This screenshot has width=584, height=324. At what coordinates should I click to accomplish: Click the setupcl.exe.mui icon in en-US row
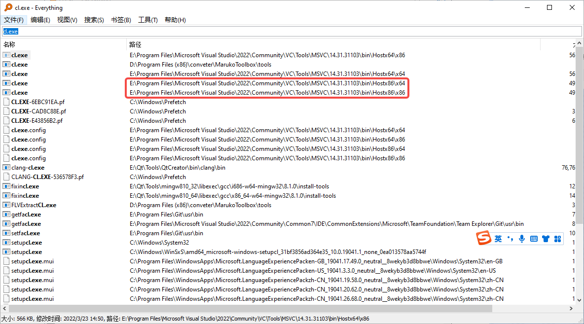coord(6,271)
